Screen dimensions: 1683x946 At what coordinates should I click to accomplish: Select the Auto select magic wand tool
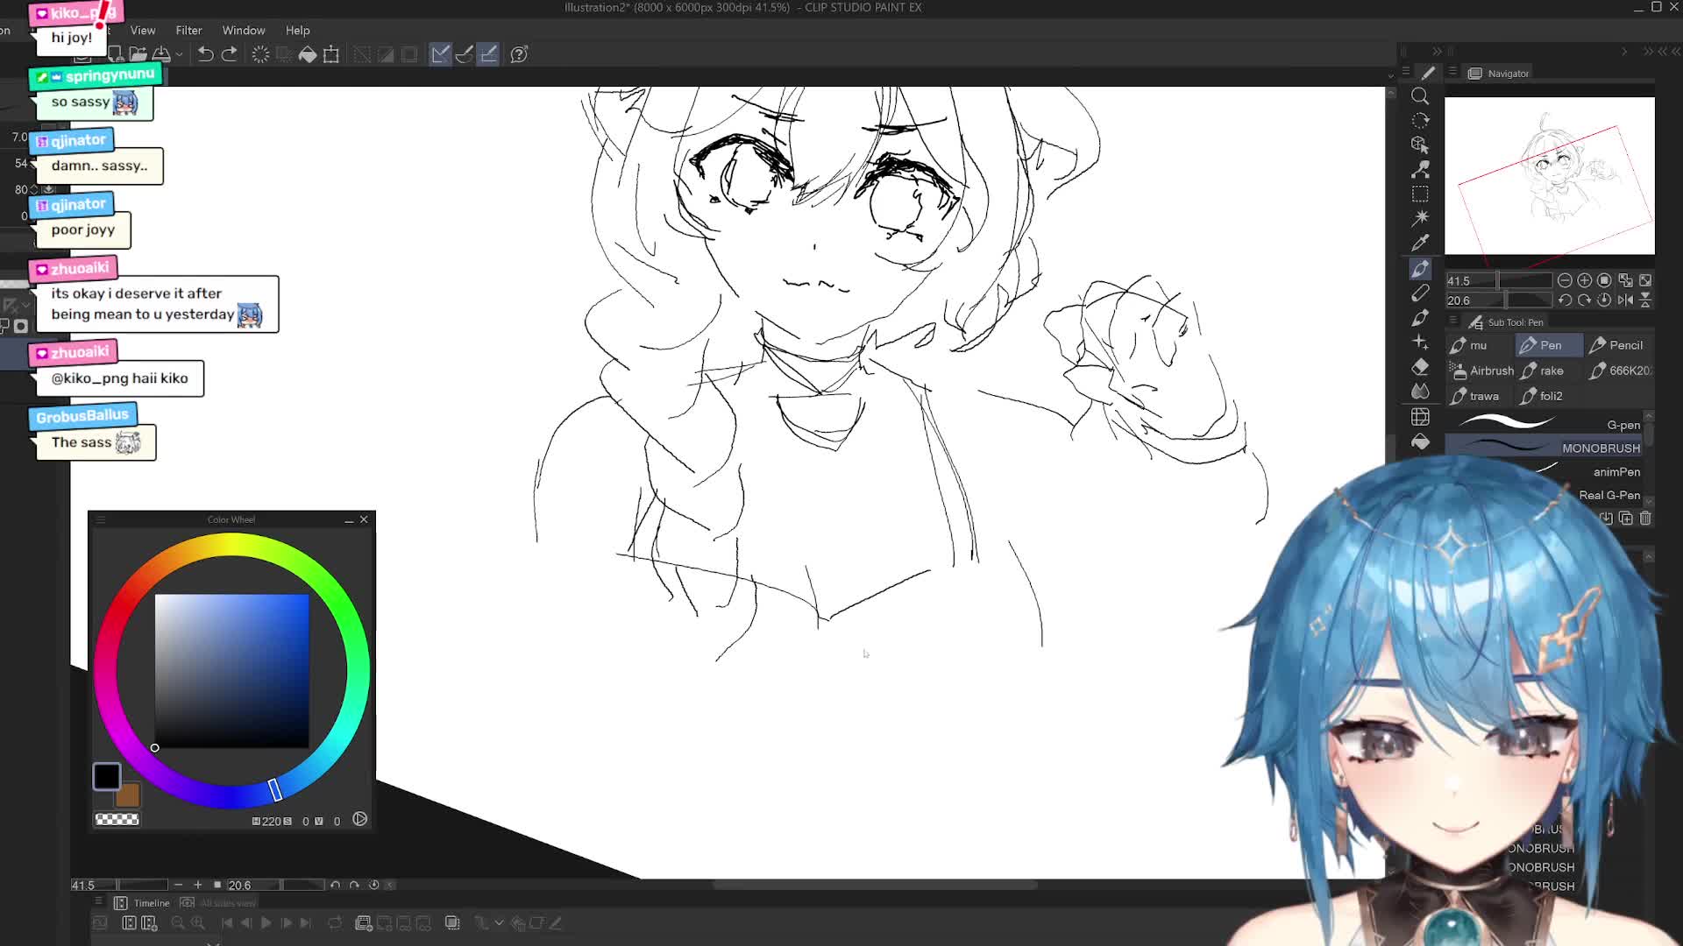1420,218
